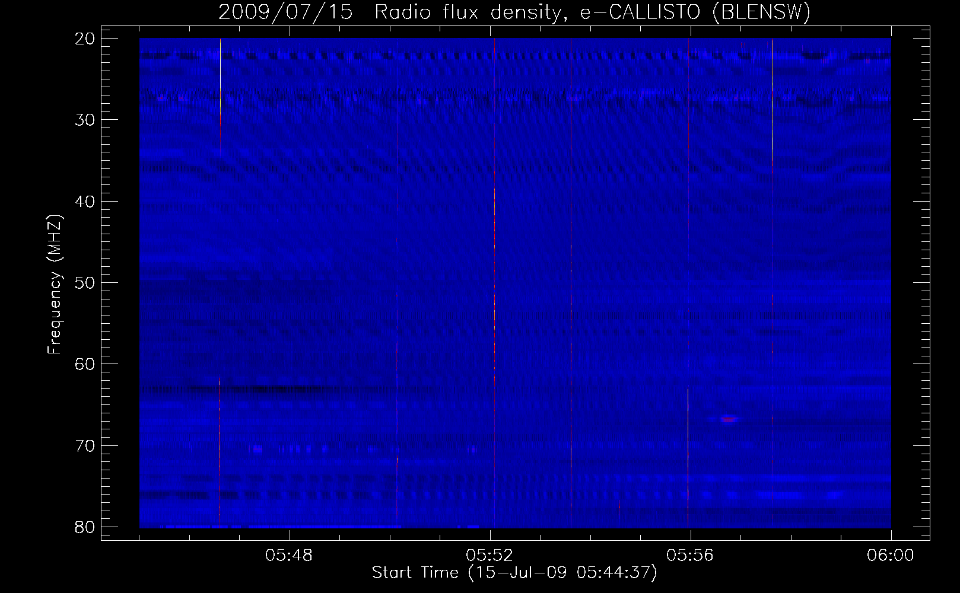This screenshot has height=593, width=960.
Task: Click the 'Start Time (15-Jul-09 05:44:37)' axis label
Action: (x=514, y=573)
